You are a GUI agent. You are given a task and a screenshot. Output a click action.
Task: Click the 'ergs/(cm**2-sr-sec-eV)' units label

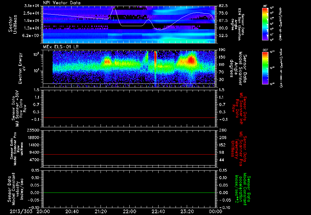tap(281, 68)
